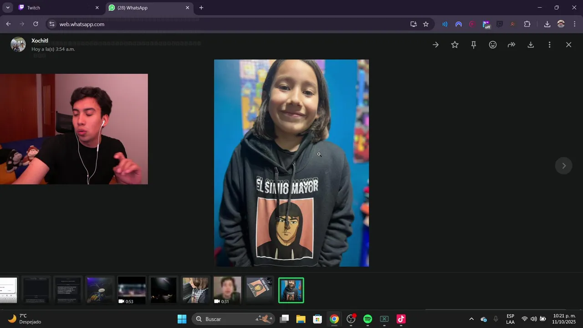The width and height of the screenshot is (583, 328).
Task: Select the 0:53 video thumbnail
Action: click(x=132, y=290)
